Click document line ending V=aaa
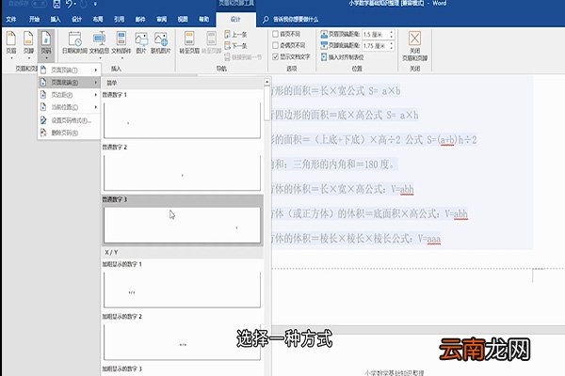The width and height of the screenshot is (565, 376). click(x=355, y=238)
